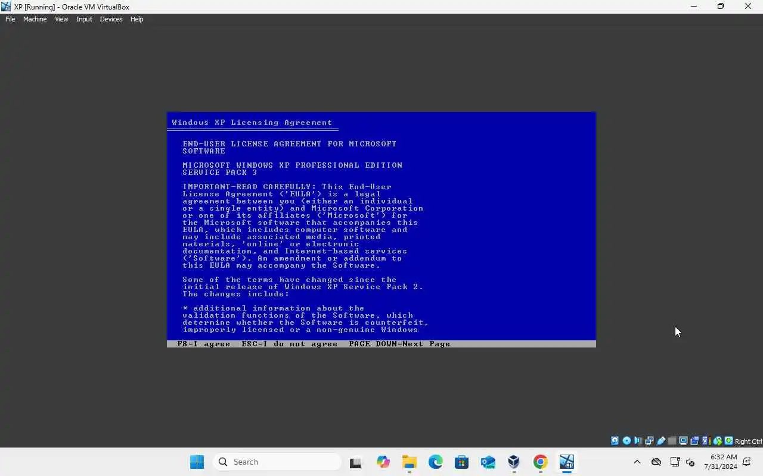763x476 pixels.
Task: Open Task View from the taskbar
Action: pos(356,462)
